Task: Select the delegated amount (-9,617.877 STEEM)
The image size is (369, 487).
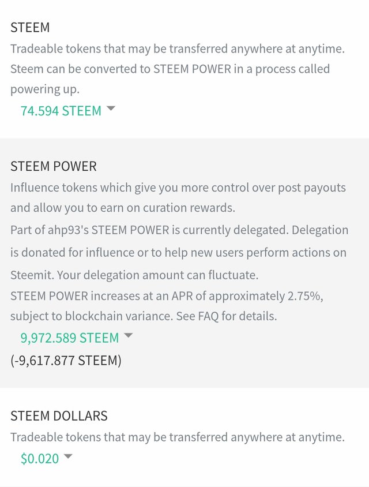Action: coord(66,361)
